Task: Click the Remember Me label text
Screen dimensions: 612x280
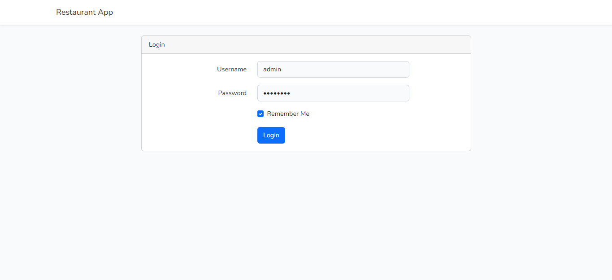Action: 288,114
